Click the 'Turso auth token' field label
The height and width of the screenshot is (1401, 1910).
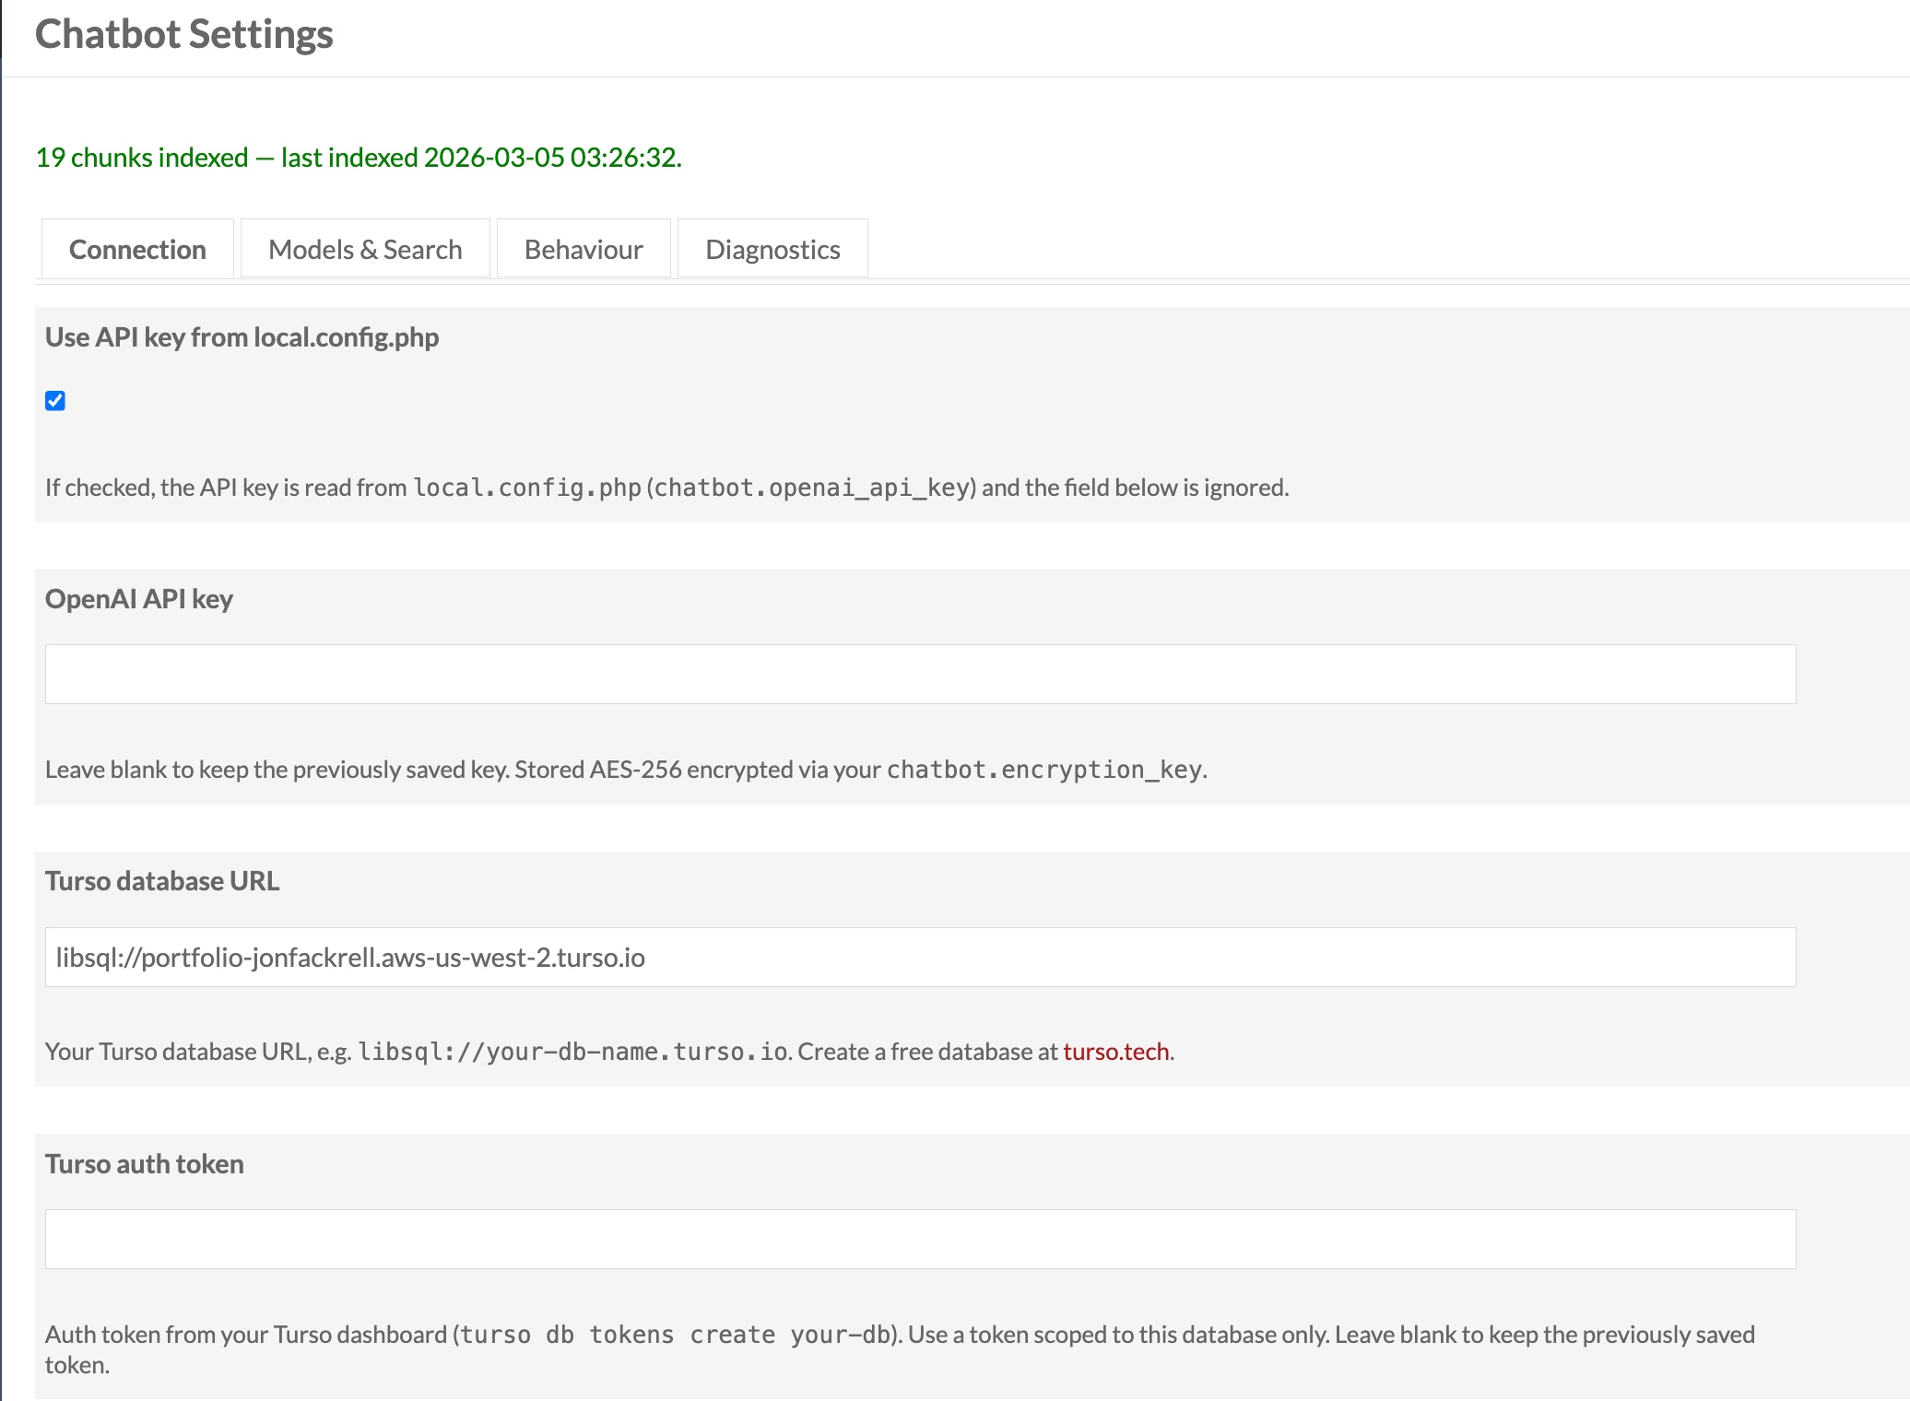[x=145, y=1164]
